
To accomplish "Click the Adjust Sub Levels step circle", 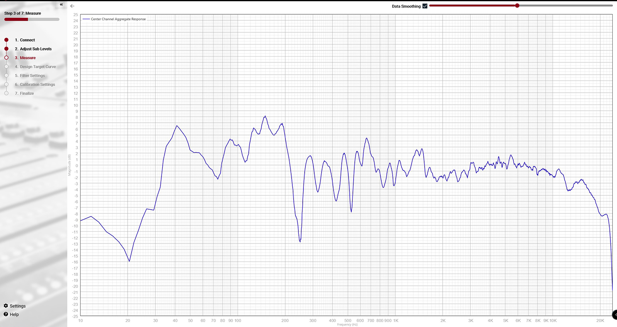I will (x=6, y=49).
